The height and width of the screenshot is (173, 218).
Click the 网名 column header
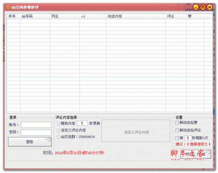coord(65,16)
